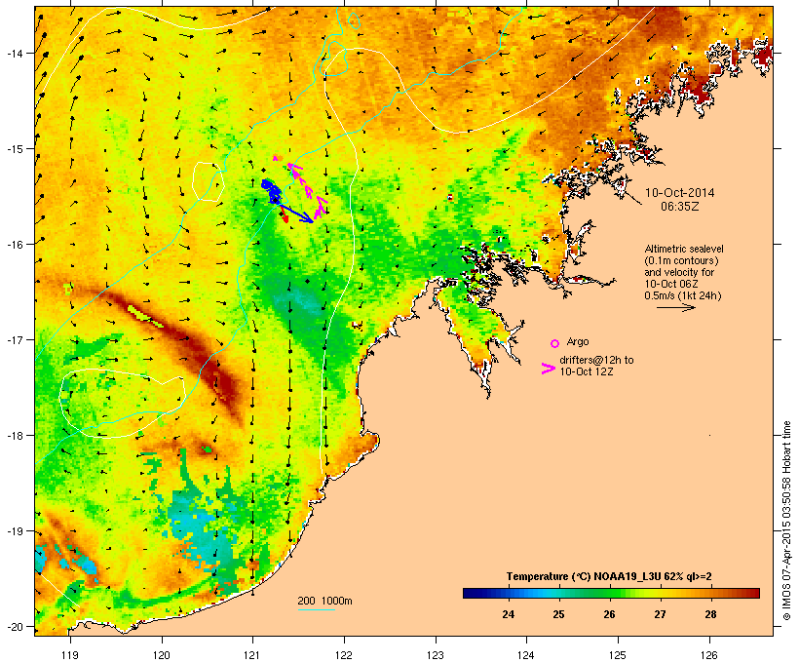Click the magenta Argo circle legend symbol

coord(554,343)
